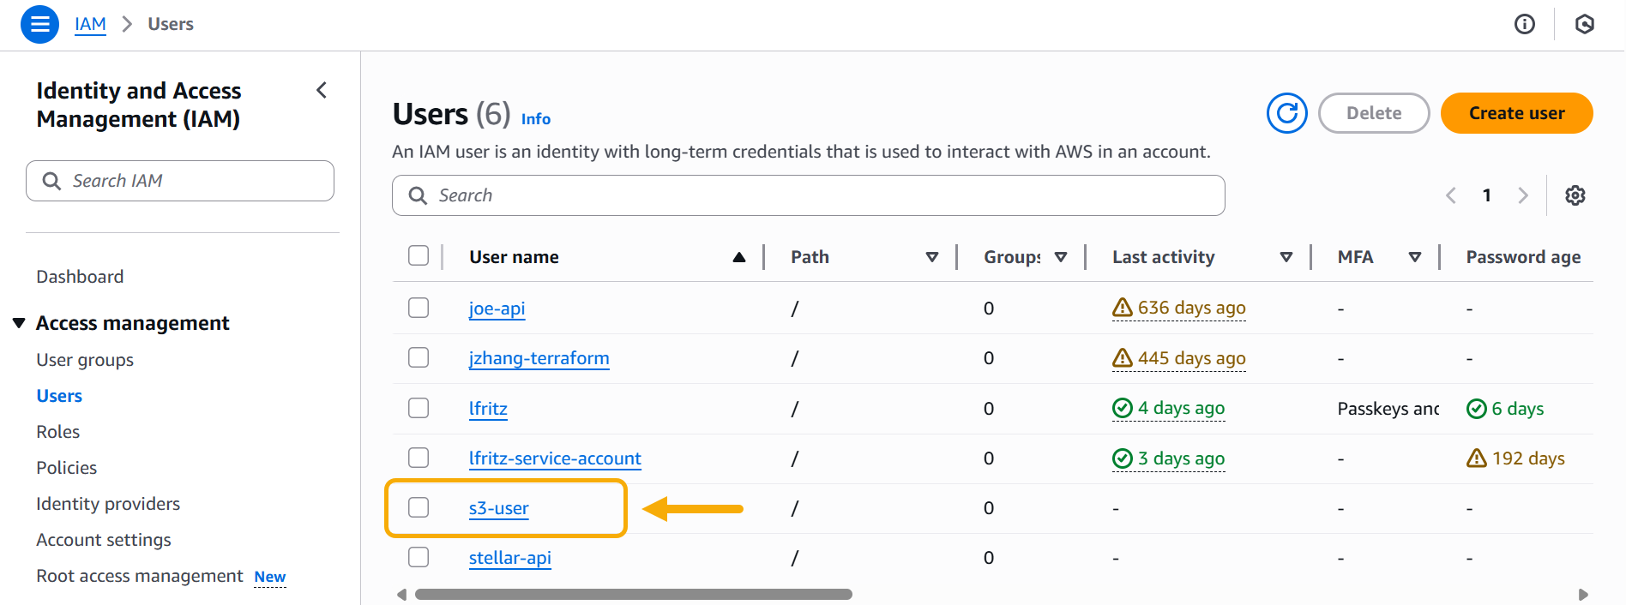Toggle the select-all users checkbox
The image size is (1626, 605).
419,256
